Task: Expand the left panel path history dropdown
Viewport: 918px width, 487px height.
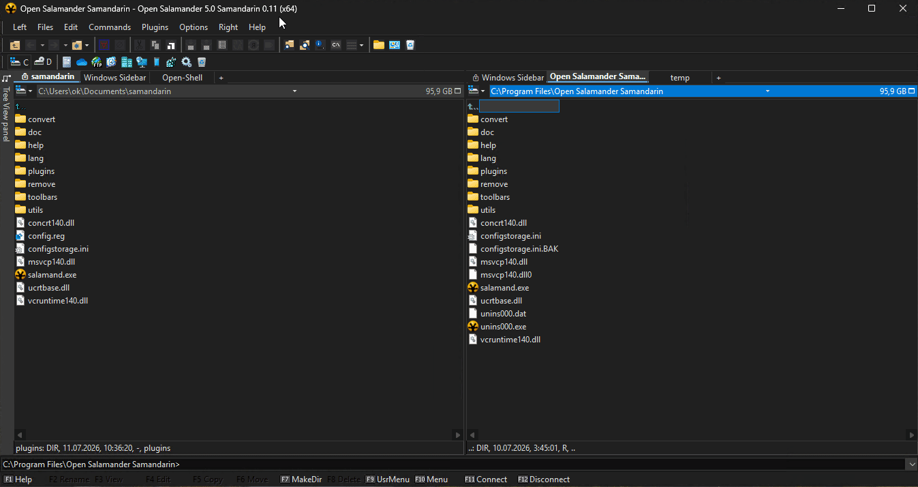Action: pyautogui.click(x=294, y=91)
